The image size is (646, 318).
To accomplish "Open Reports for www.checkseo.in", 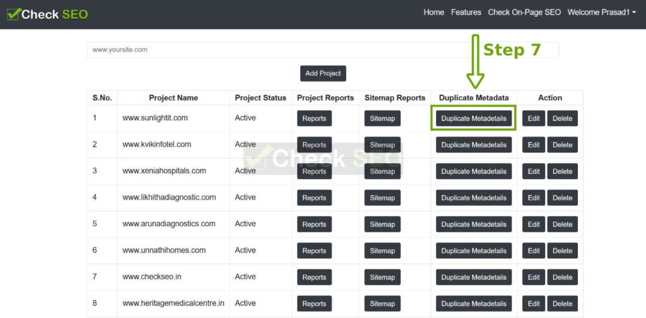I will coord(314,277).
